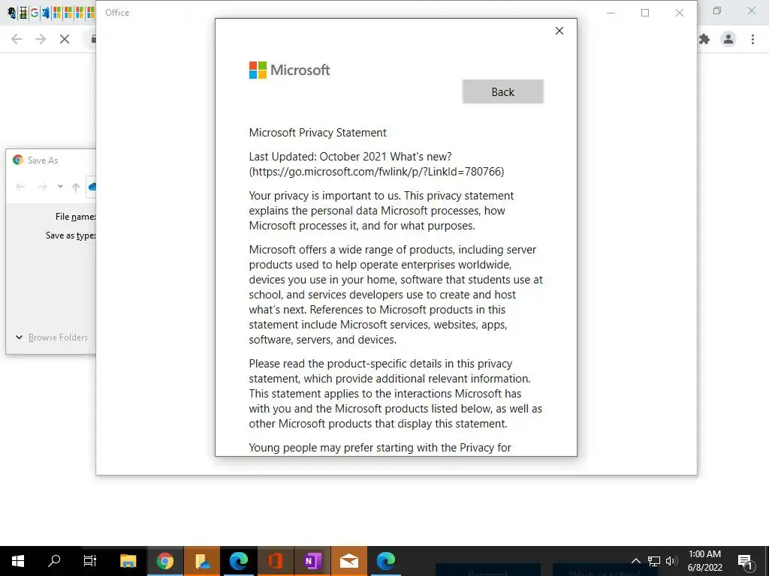Open Chrome three-dot menu
The height and width of the screenshot is (576, 769).
[x=752, y=39]
